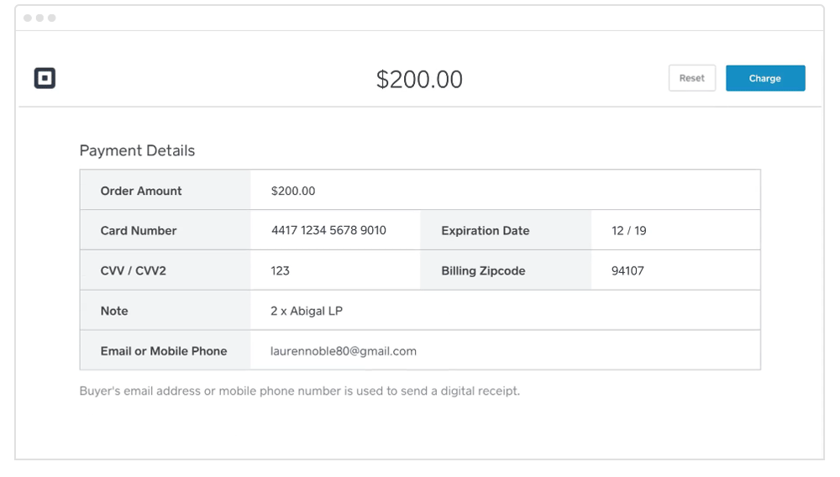Click the Payment Details heading
The width and height of the screenshot is (840, 477).
point(137,150)
